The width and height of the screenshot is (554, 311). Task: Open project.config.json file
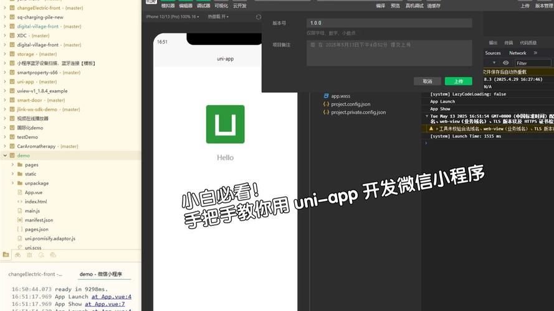(350, 104)
